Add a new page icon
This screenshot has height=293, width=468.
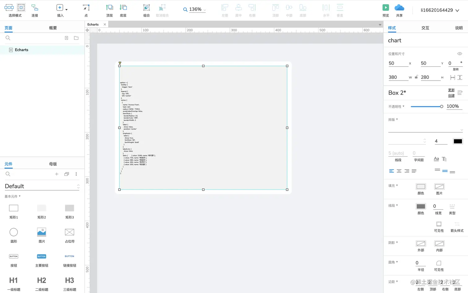(x=66, y=38)
